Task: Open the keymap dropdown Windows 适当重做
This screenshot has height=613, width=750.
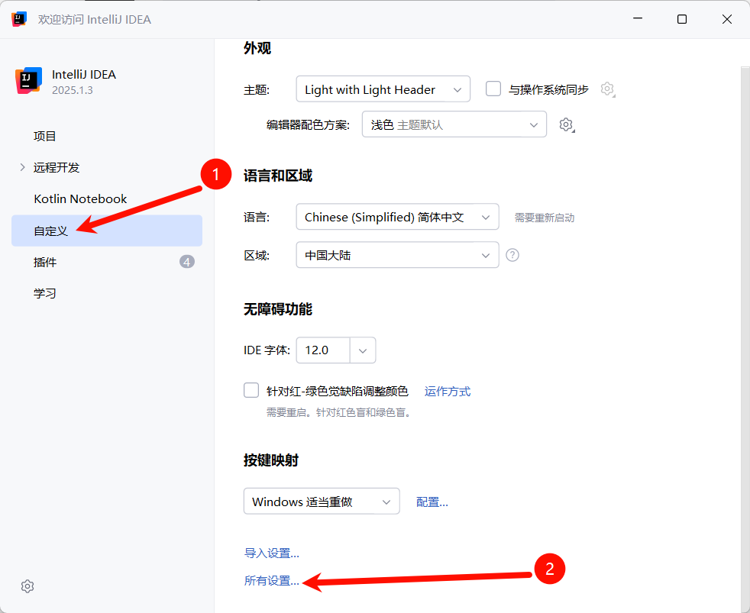Action: tap(322, 501)
